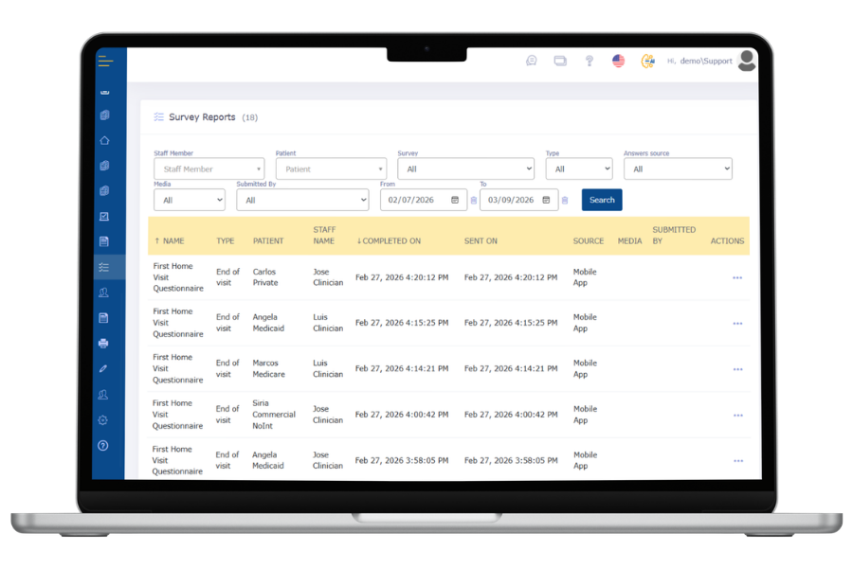This screenshot has height=568, width=853.
Task: Sort table by Name column header
Action: [x=170, y=241]
